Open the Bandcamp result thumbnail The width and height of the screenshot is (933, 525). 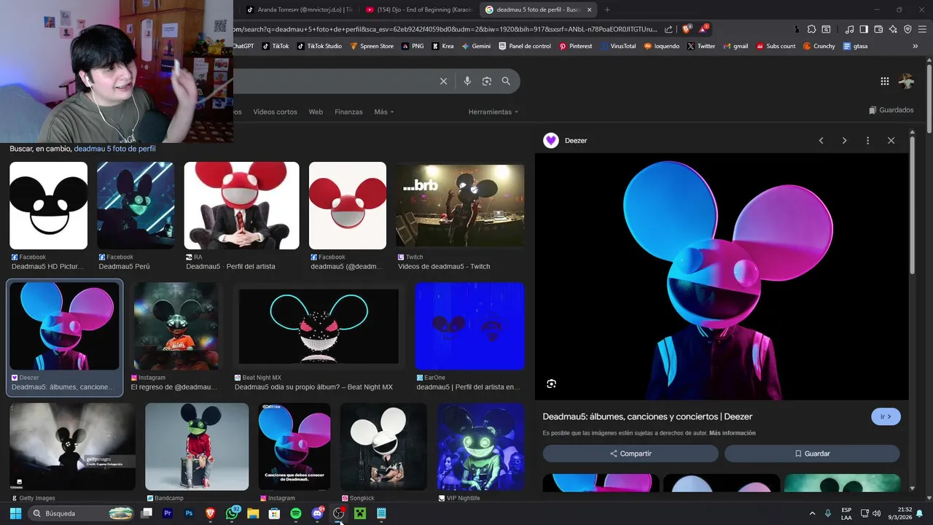click(x=197, y=447)
